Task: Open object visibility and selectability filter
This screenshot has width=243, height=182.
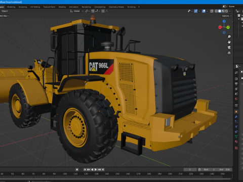Action: coord(190,11)
